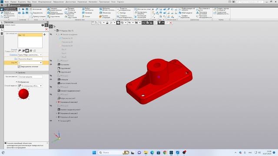Screen dimensions: 278x156
Task: Choose the Отверстие простое tool
Action: [x=70, y=13]
